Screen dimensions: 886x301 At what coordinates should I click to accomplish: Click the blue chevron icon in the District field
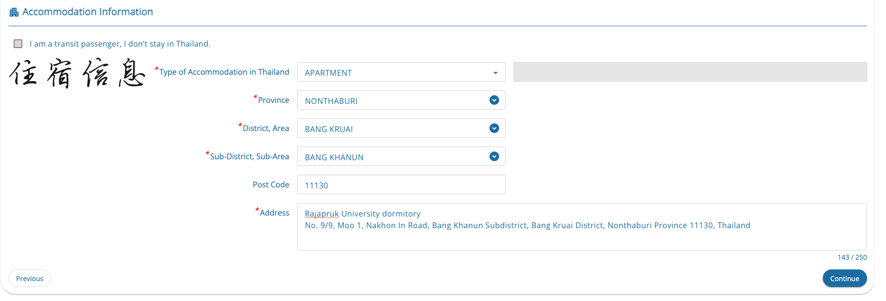[x=494, y=128]
